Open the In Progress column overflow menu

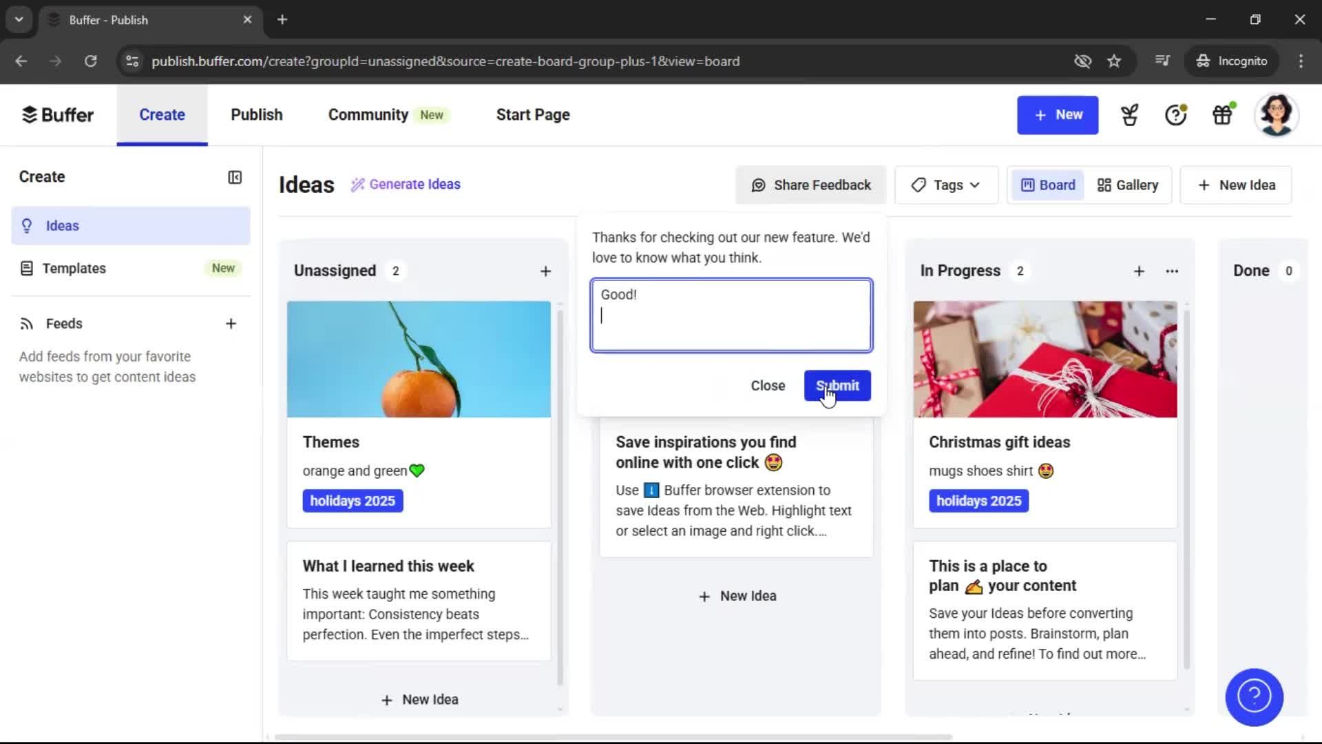[x=1172, y=271]
